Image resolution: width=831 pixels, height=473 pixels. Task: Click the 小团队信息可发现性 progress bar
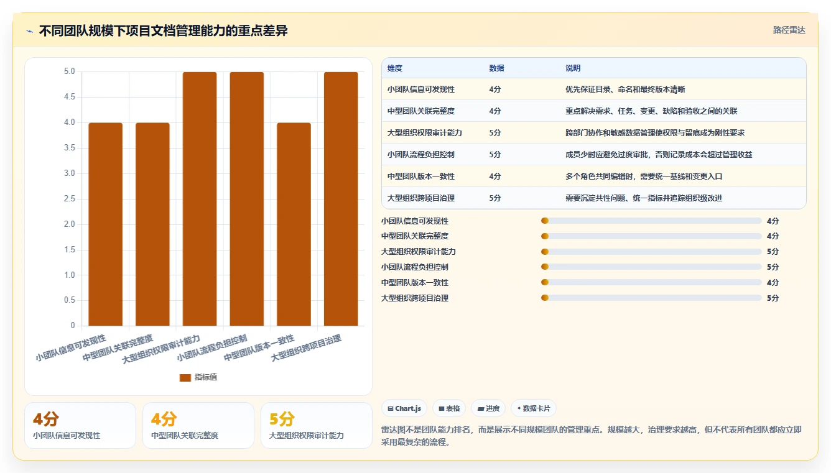651,221
